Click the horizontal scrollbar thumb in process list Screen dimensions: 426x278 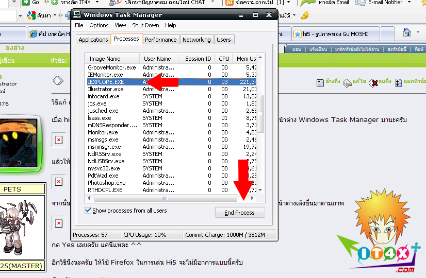tap(164, 198)
